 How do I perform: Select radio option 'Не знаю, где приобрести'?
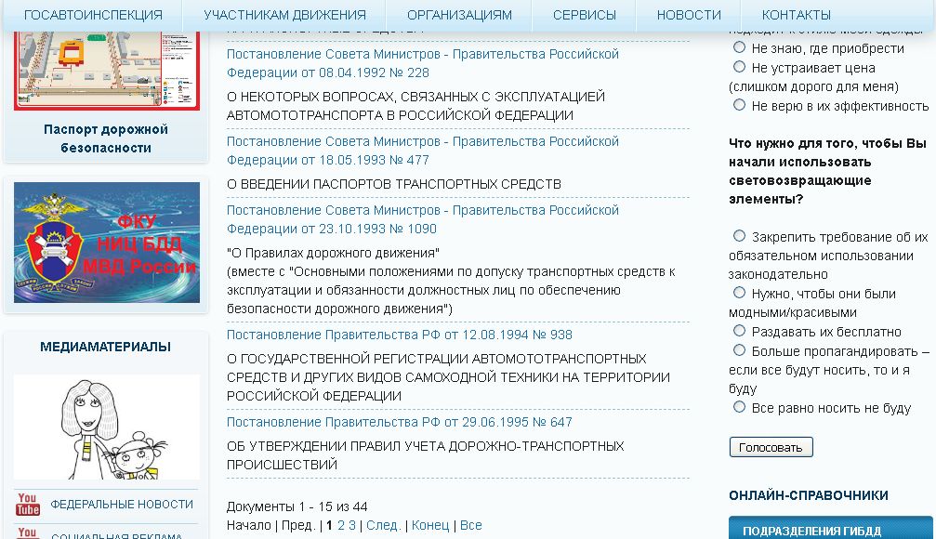pyautogui.click(x=740, y=47)
